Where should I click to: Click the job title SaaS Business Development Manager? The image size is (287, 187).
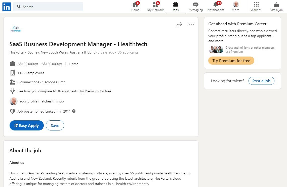(x=78, y=44)
